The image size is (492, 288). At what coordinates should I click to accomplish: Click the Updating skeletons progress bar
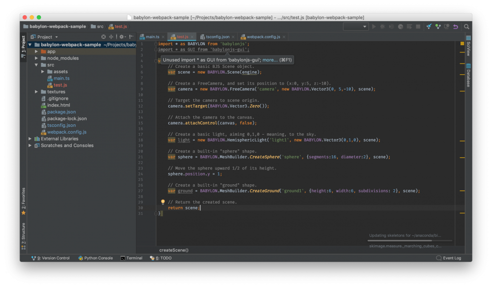(x=410, y=241)
